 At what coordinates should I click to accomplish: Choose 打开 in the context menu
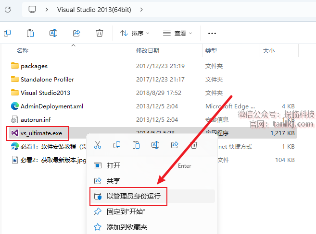tap(152, 166)
